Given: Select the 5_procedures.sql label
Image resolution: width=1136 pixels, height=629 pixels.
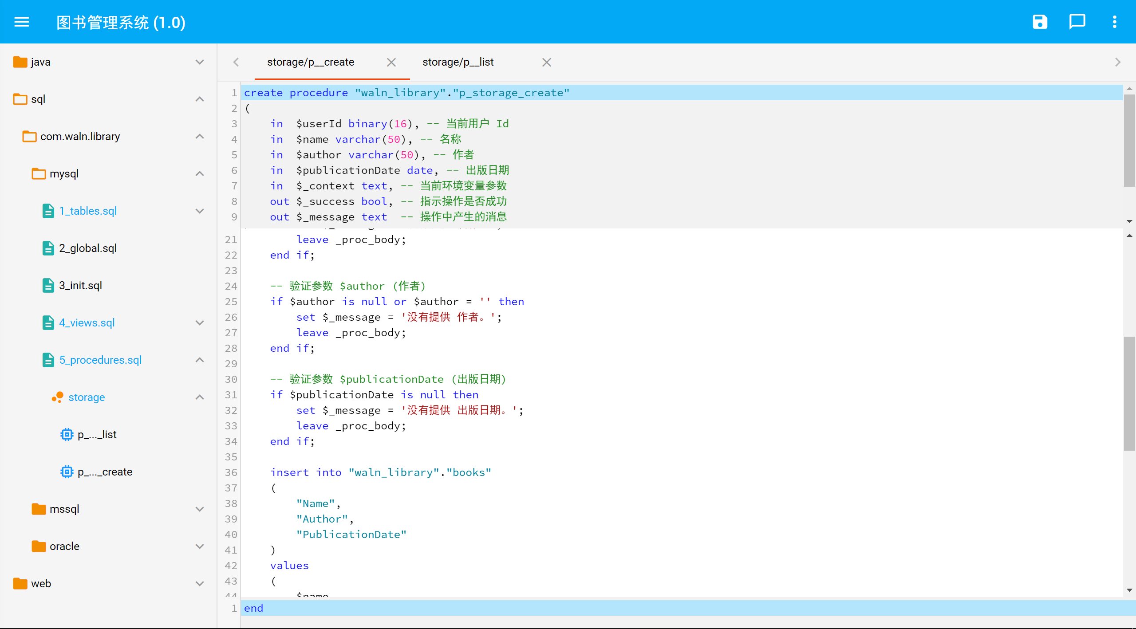Looking at the screenshot, I should click(100, 360).
